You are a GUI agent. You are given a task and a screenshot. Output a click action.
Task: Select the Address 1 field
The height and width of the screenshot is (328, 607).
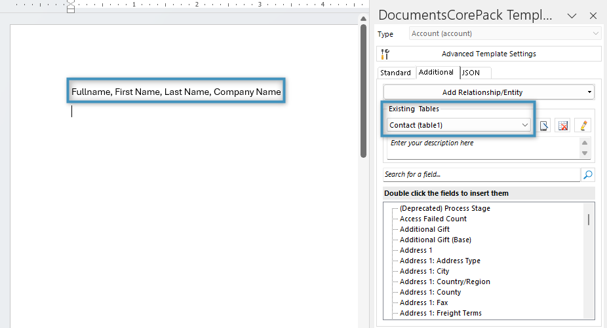click(416, 250)
